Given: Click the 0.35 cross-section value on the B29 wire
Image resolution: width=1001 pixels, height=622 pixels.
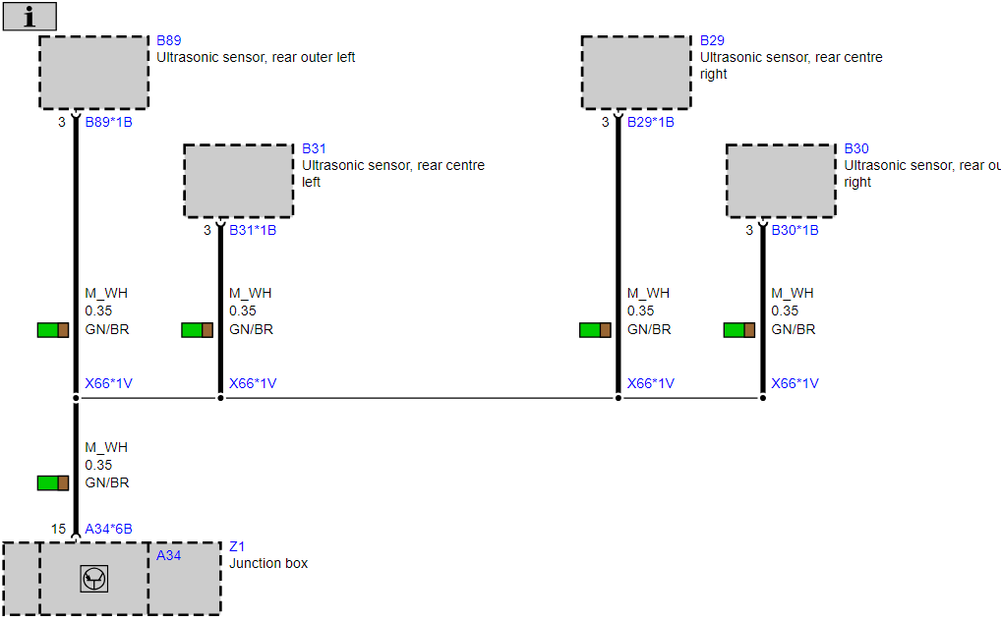Looking at the screenshot, I should [x=640, y=311].
